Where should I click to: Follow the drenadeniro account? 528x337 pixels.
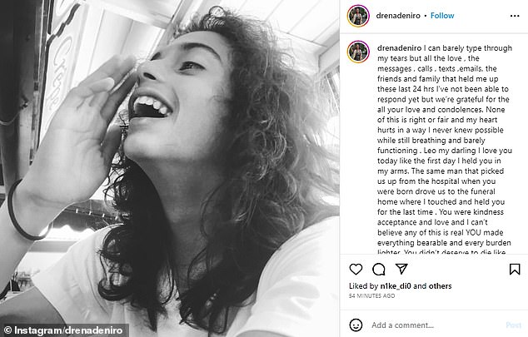[x=442, y=16]
